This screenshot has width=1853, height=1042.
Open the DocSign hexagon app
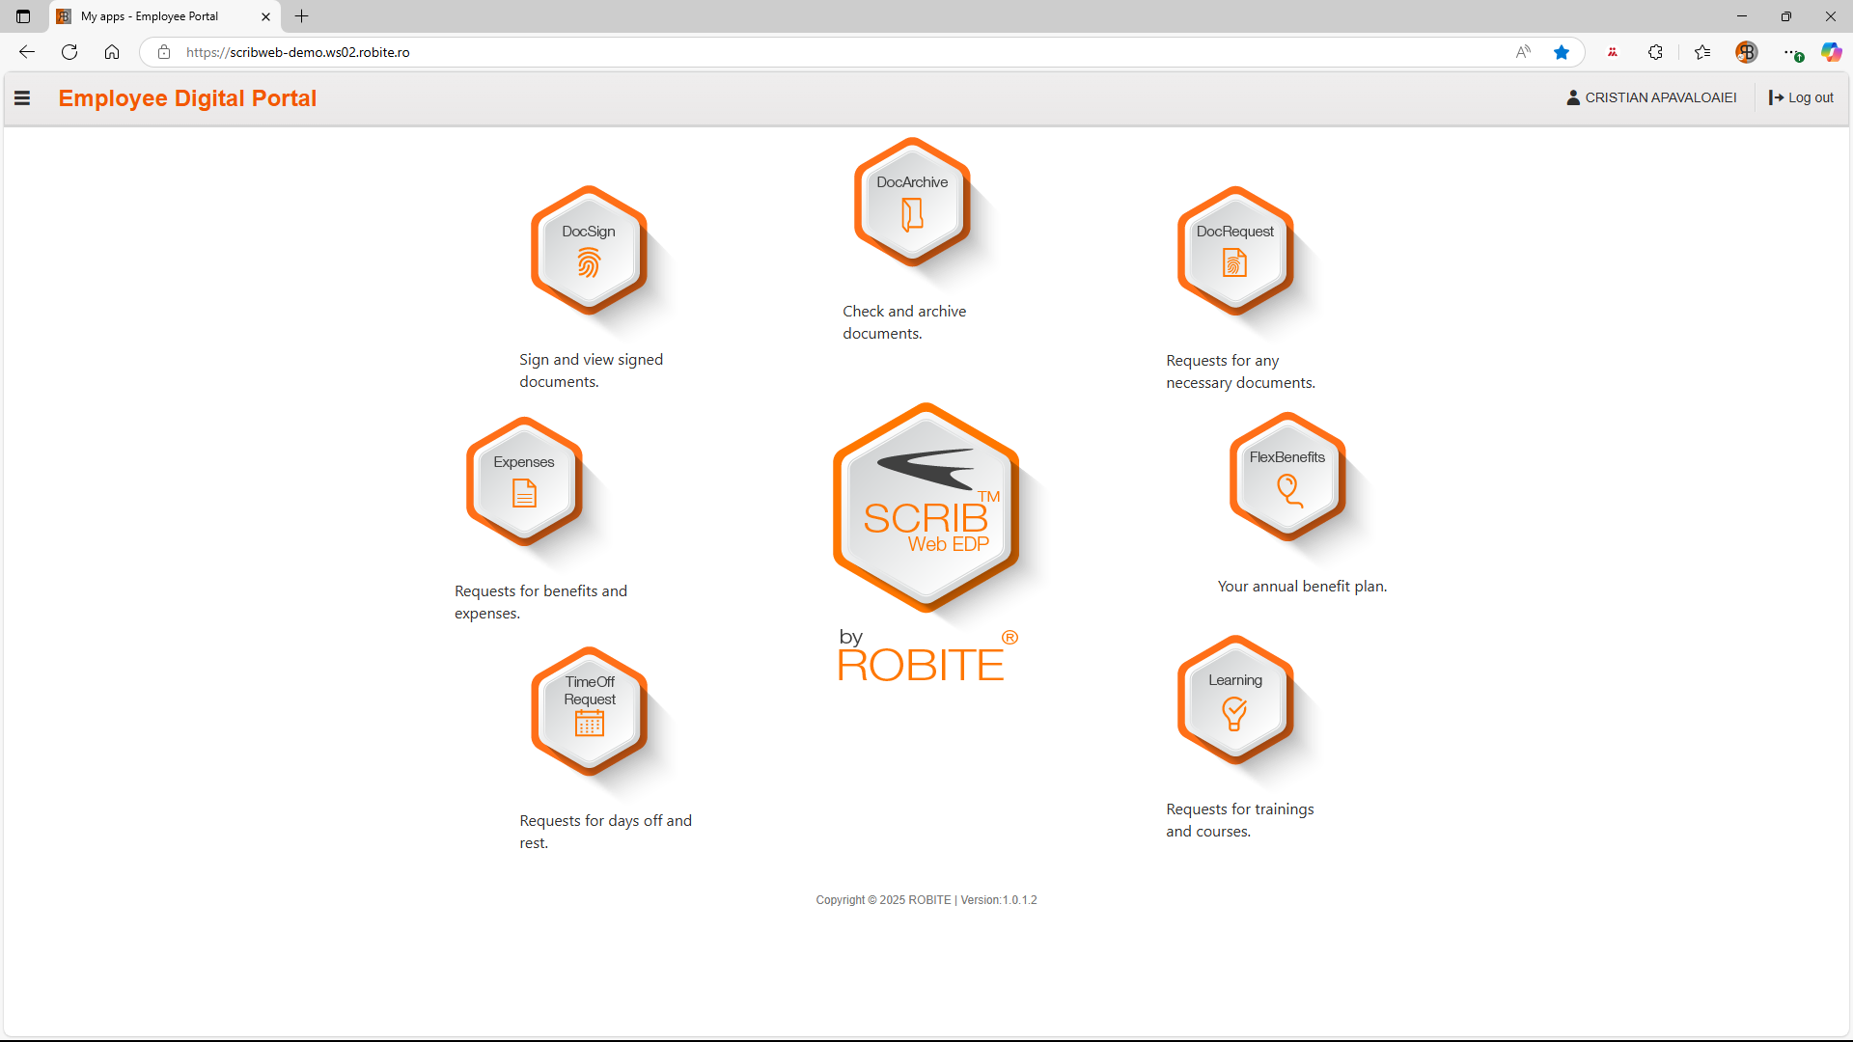pos(589,251)
